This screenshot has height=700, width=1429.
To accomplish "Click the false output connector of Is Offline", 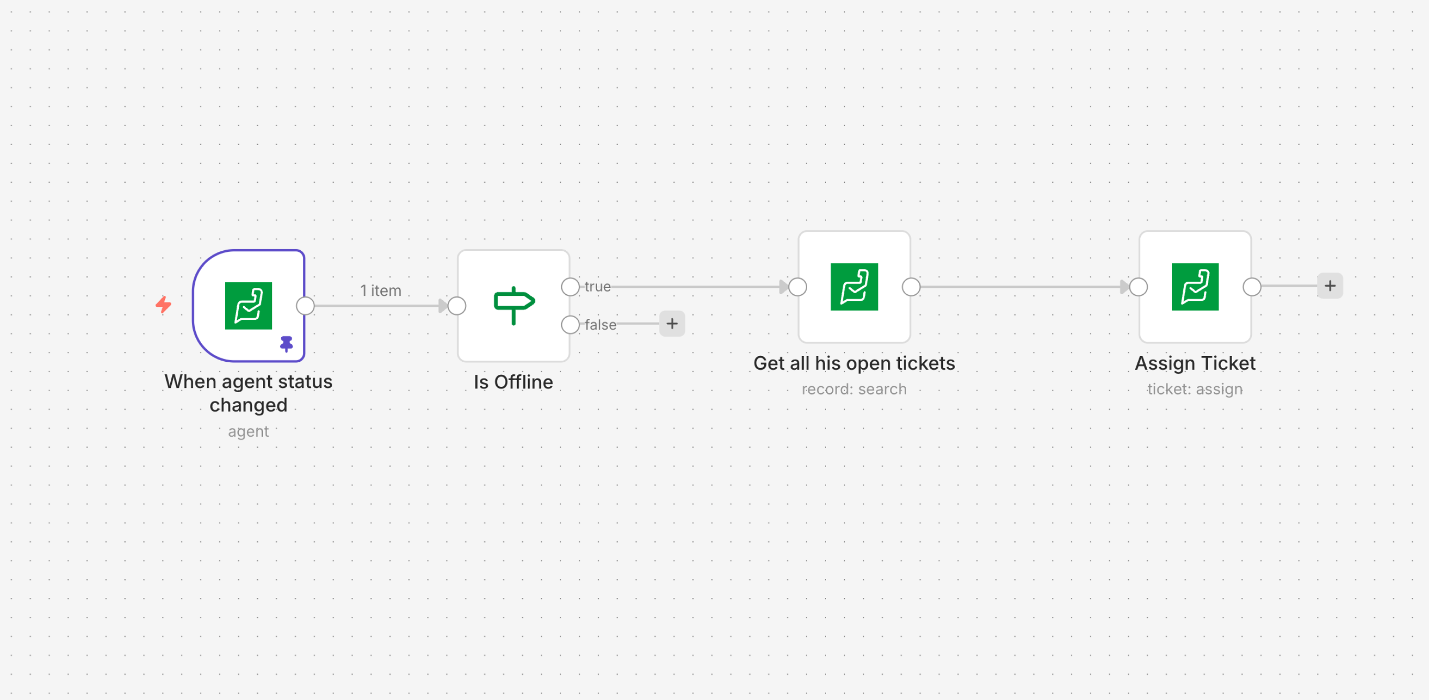I will [570, 325].
